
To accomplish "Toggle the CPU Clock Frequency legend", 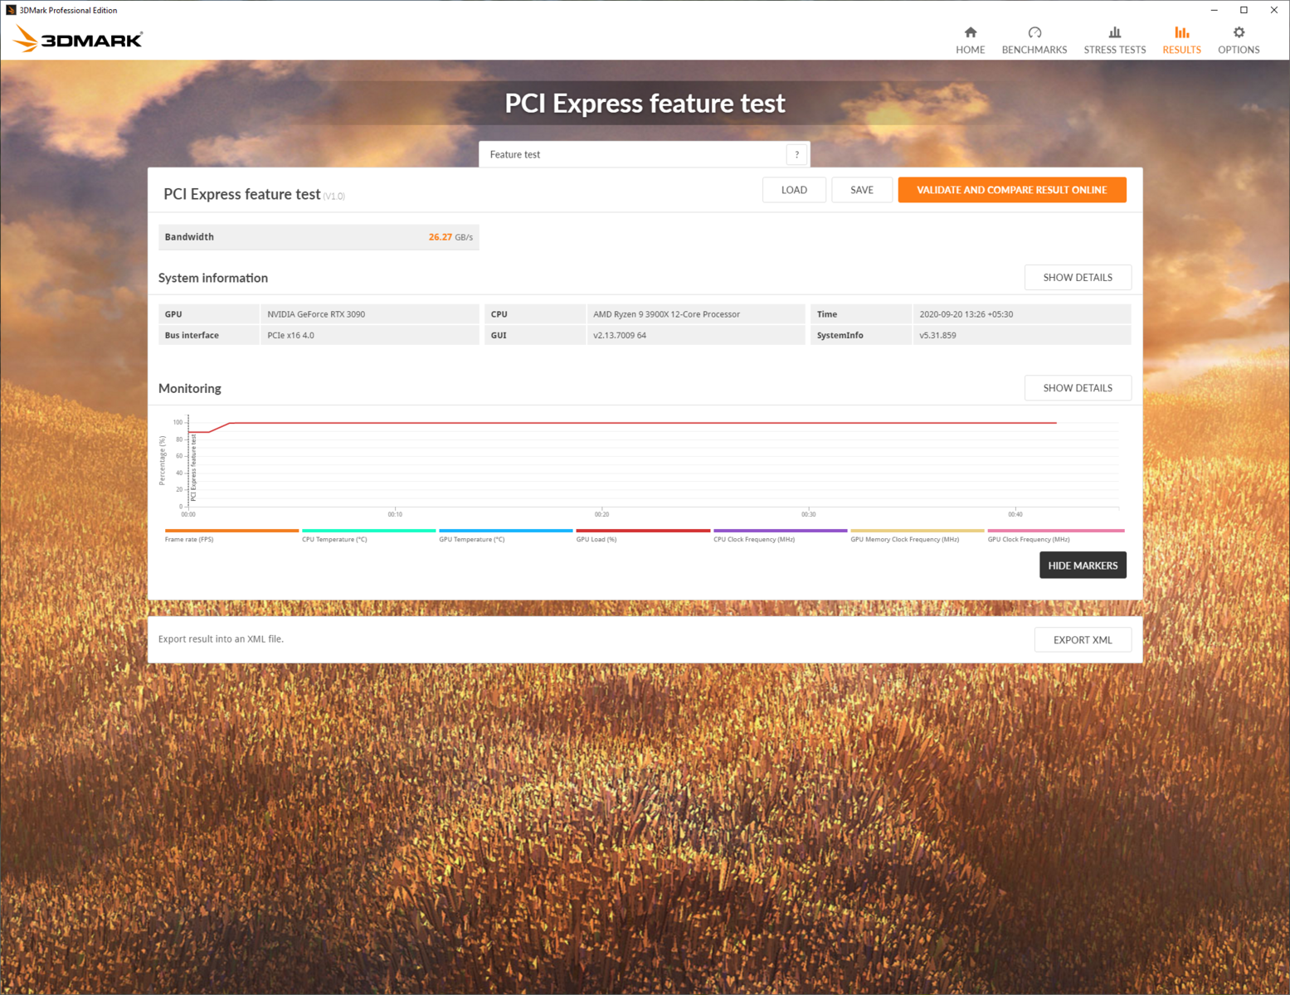I will click(780, 535).
